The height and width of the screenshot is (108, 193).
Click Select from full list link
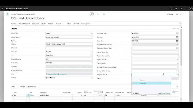tap(164, 93)
